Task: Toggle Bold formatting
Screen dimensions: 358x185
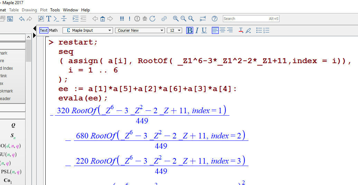Action: tap(189, 30)
